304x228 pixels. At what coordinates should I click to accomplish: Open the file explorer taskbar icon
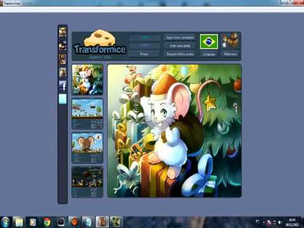point(19,222)
